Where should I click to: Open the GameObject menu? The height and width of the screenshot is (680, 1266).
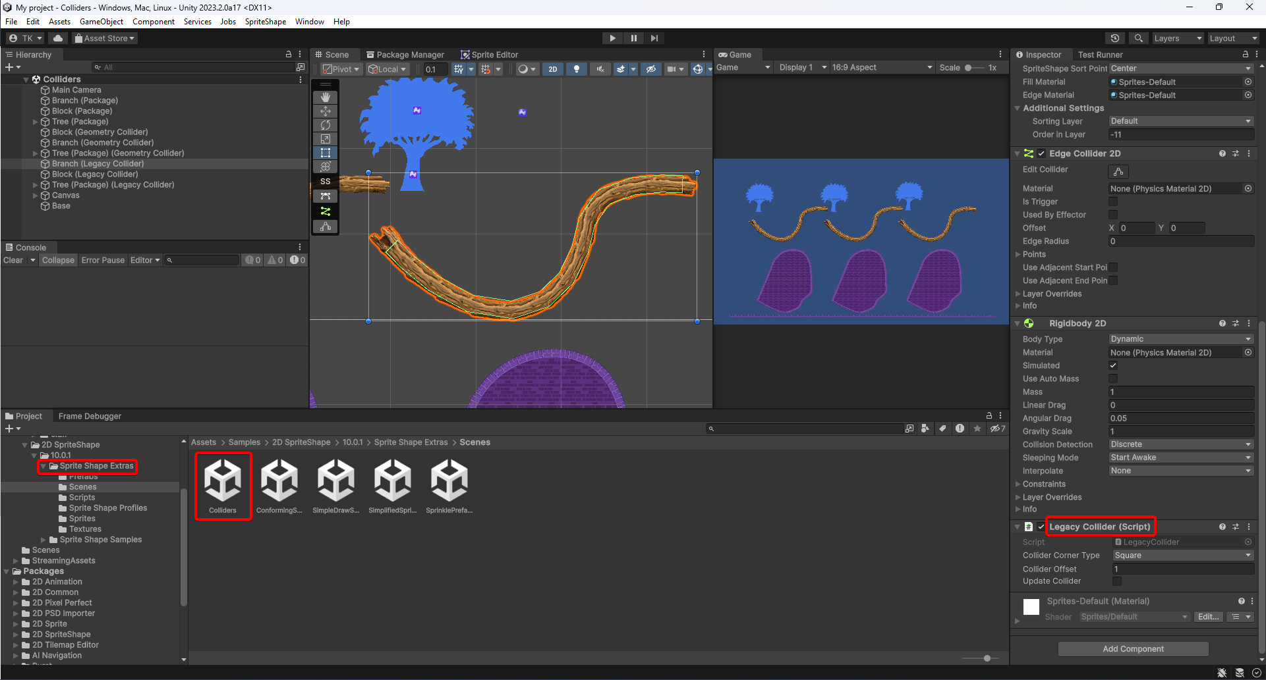coord(101,21)
